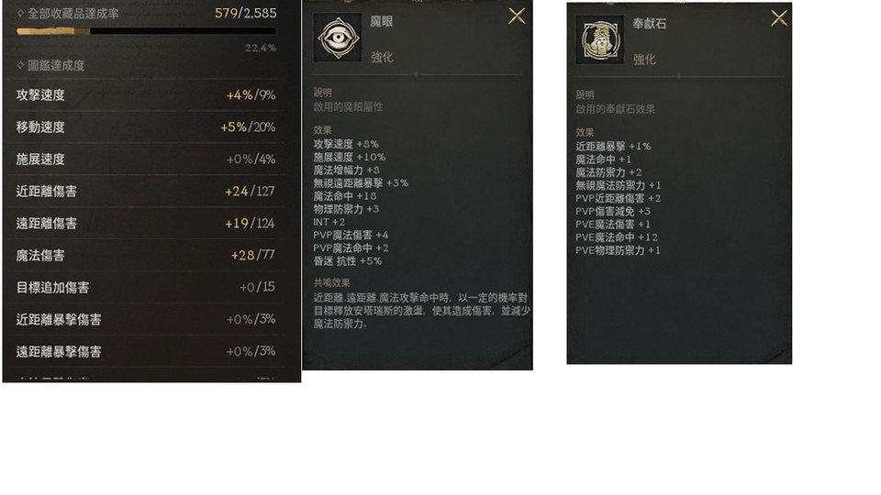Screen dimensions: 881x495
Task: Click 強化 under the 奉獻石 title
Action: pyautogui.click(x=644, y=59)
